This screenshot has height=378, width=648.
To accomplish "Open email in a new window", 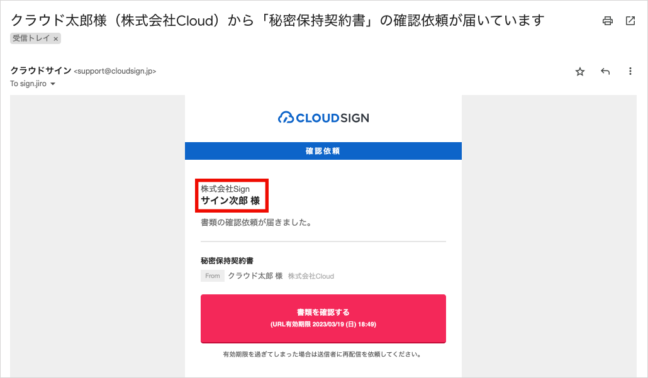I will (x=630, y=21).
